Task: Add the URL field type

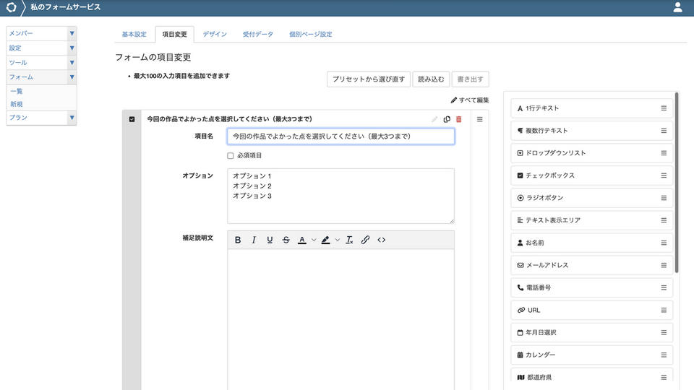Action: tap(592, 310)
